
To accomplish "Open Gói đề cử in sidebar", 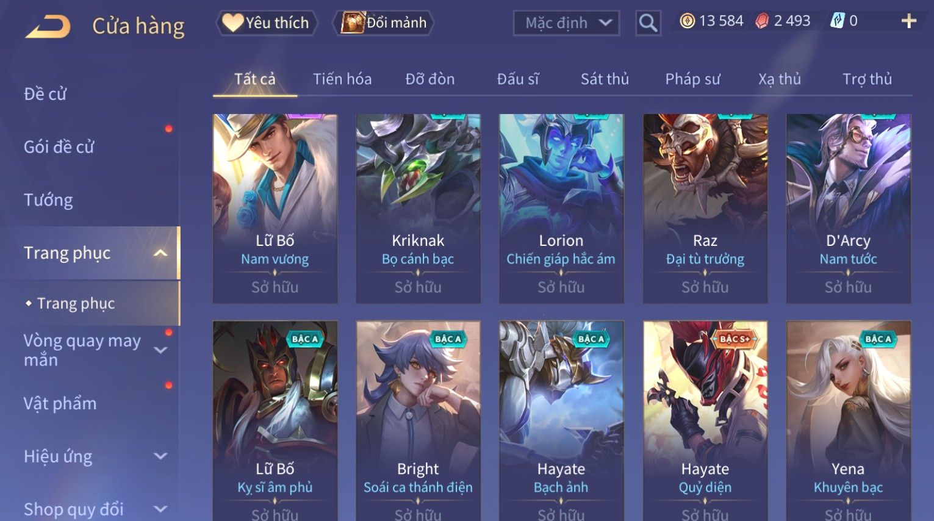I will (59, 147).
